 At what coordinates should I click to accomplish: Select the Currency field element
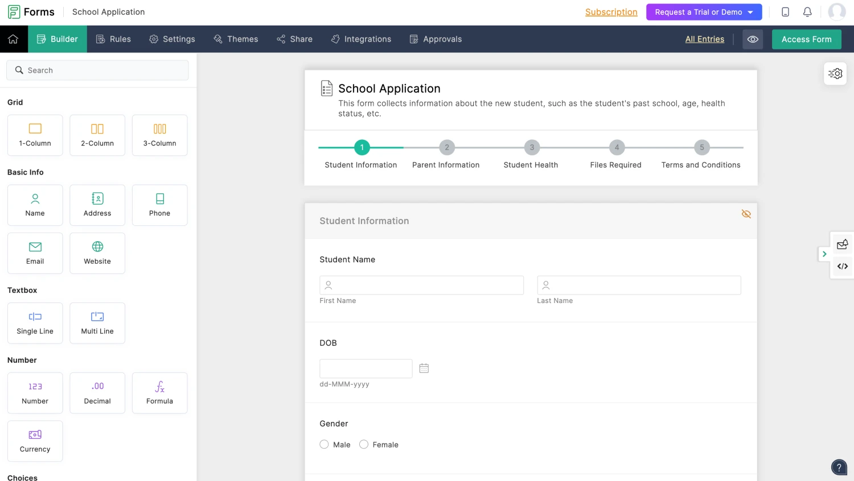tap(35, 441)
